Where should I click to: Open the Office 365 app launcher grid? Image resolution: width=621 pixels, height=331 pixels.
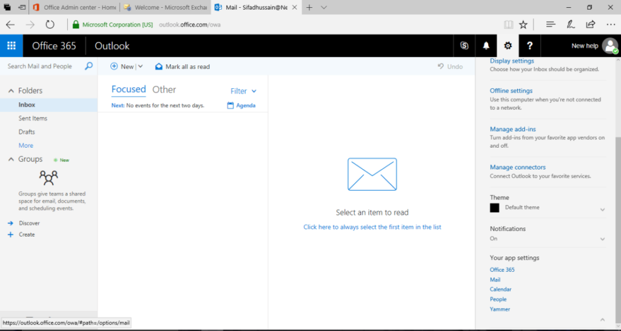[12, 46]
